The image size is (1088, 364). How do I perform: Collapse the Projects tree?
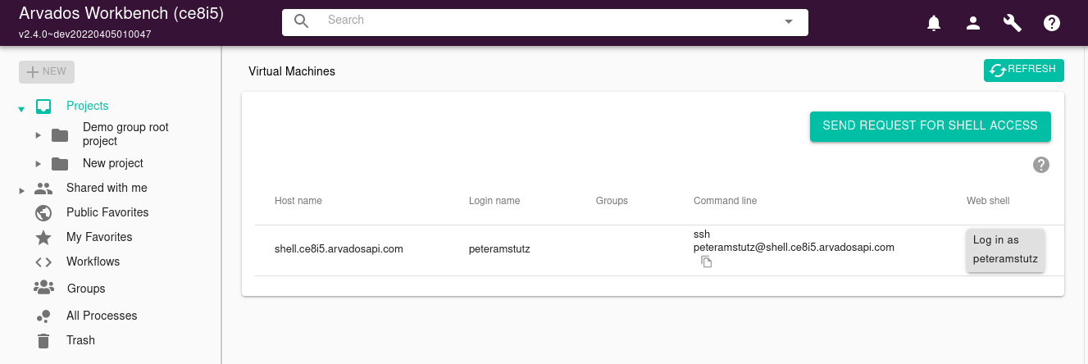pos(21,107)
